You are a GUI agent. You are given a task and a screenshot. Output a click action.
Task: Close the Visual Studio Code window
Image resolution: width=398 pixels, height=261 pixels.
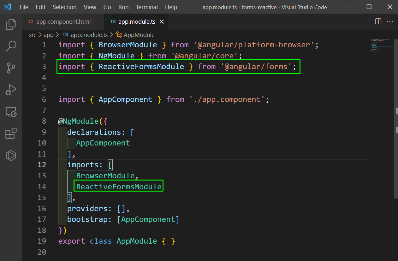coord(389,7)
